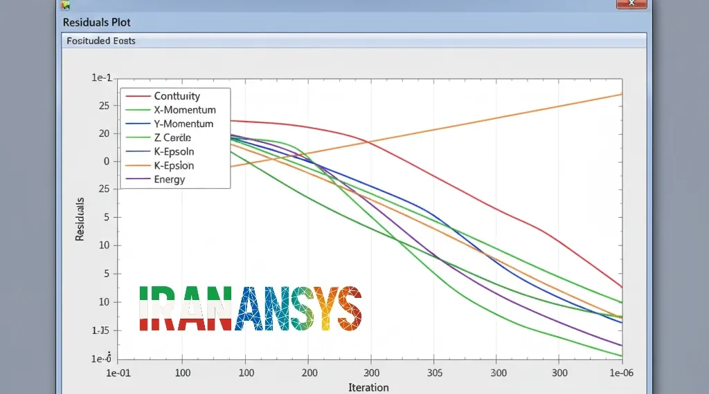Click the Iteration x-axis label

[x=368, y=387]
